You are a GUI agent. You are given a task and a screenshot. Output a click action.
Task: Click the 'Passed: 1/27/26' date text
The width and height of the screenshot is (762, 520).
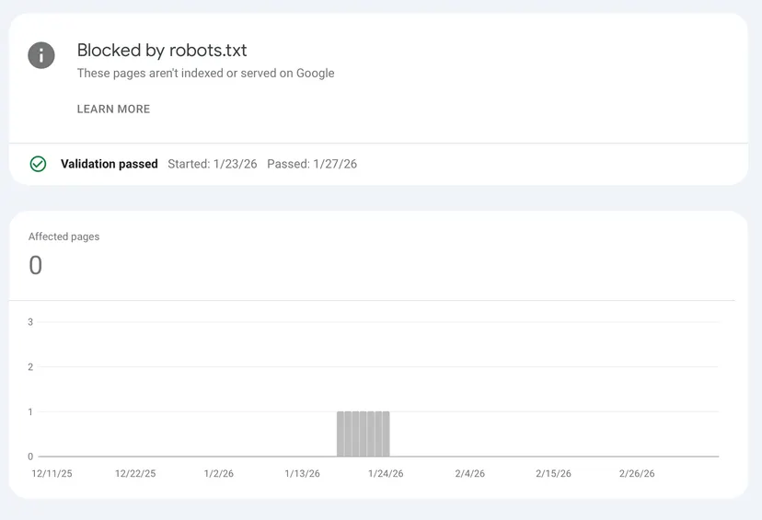point(311,164)
